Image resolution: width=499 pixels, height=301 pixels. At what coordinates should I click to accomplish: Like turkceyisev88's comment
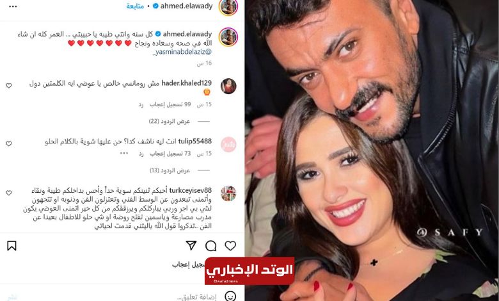pyautogui.click(x=9, y=193)
